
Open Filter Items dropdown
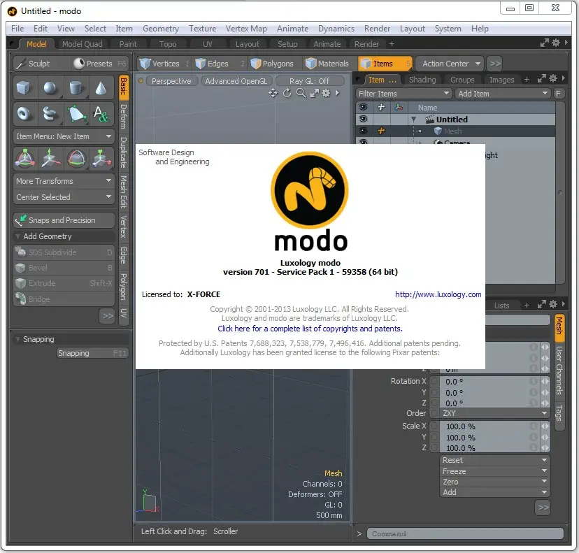[x=403, y=94]
